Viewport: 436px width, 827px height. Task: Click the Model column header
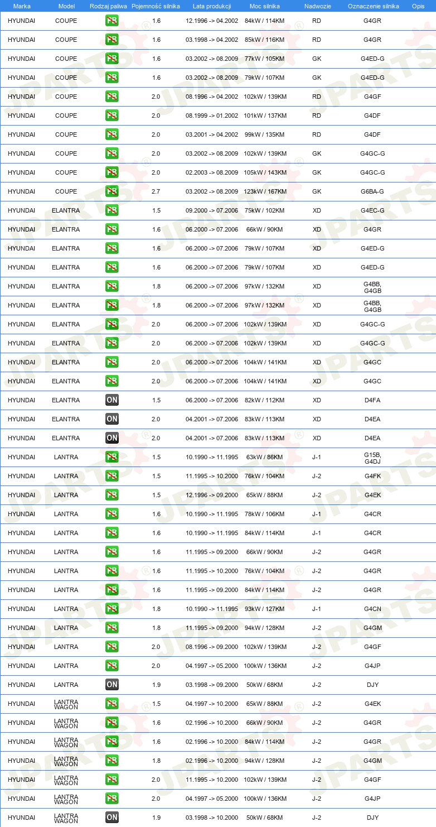click(x=66, y=6)
